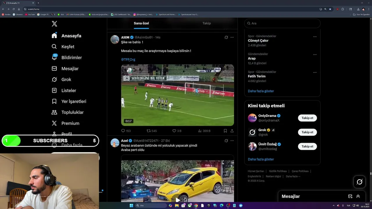Follow Grok with Takip et
Screen dimensions: 372x209
tap(307, 132)
